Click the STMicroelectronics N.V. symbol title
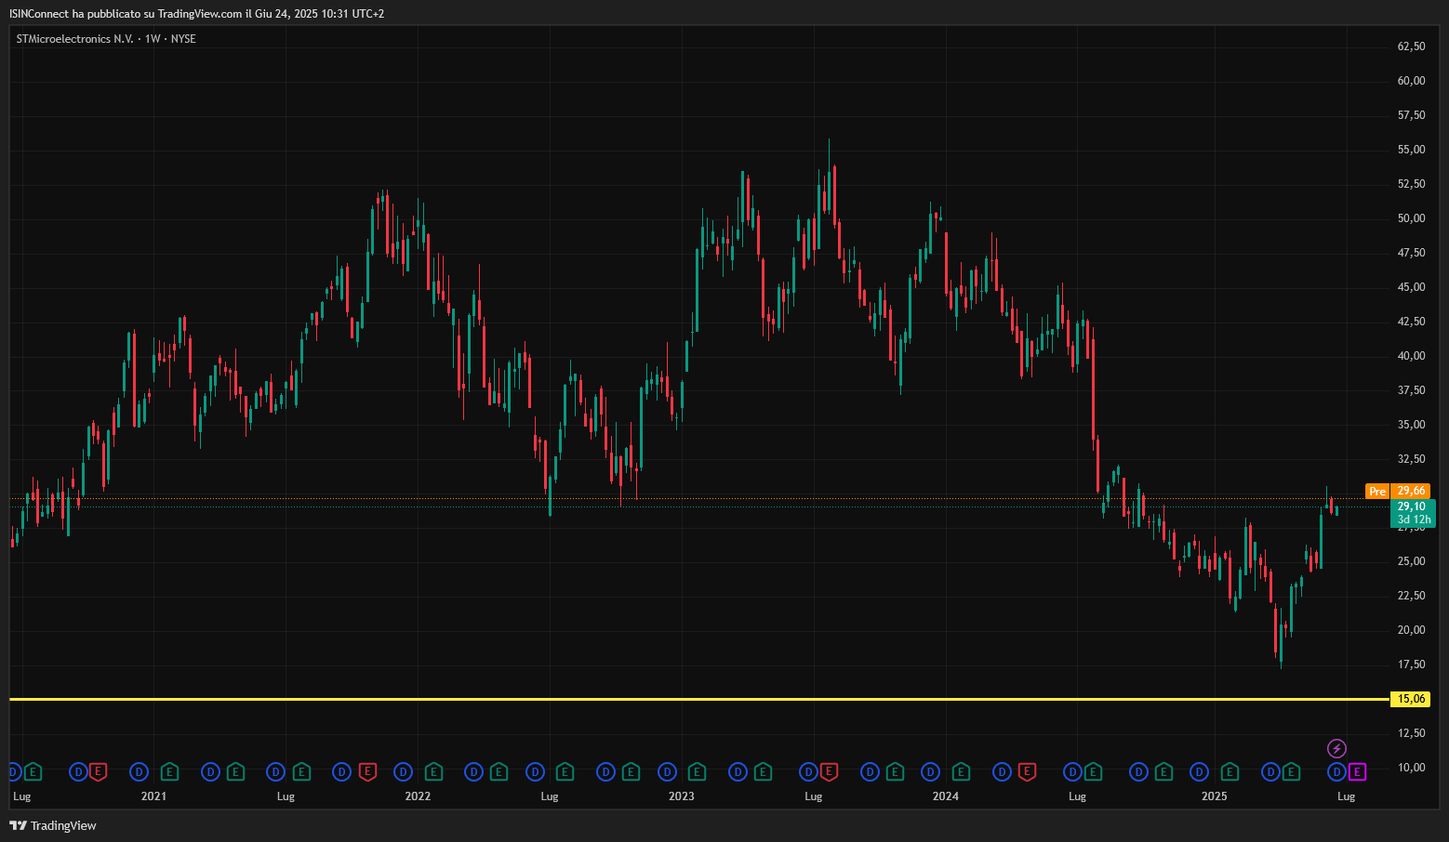This screenshot has width=1449, height=842. 75,39
